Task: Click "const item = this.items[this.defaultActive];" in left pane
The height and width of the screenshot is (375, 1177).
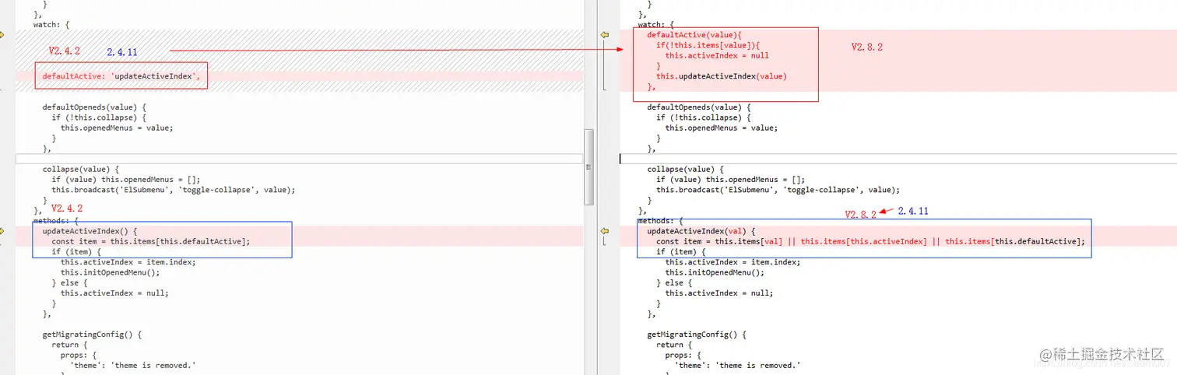Action: (x=151, y=241)
